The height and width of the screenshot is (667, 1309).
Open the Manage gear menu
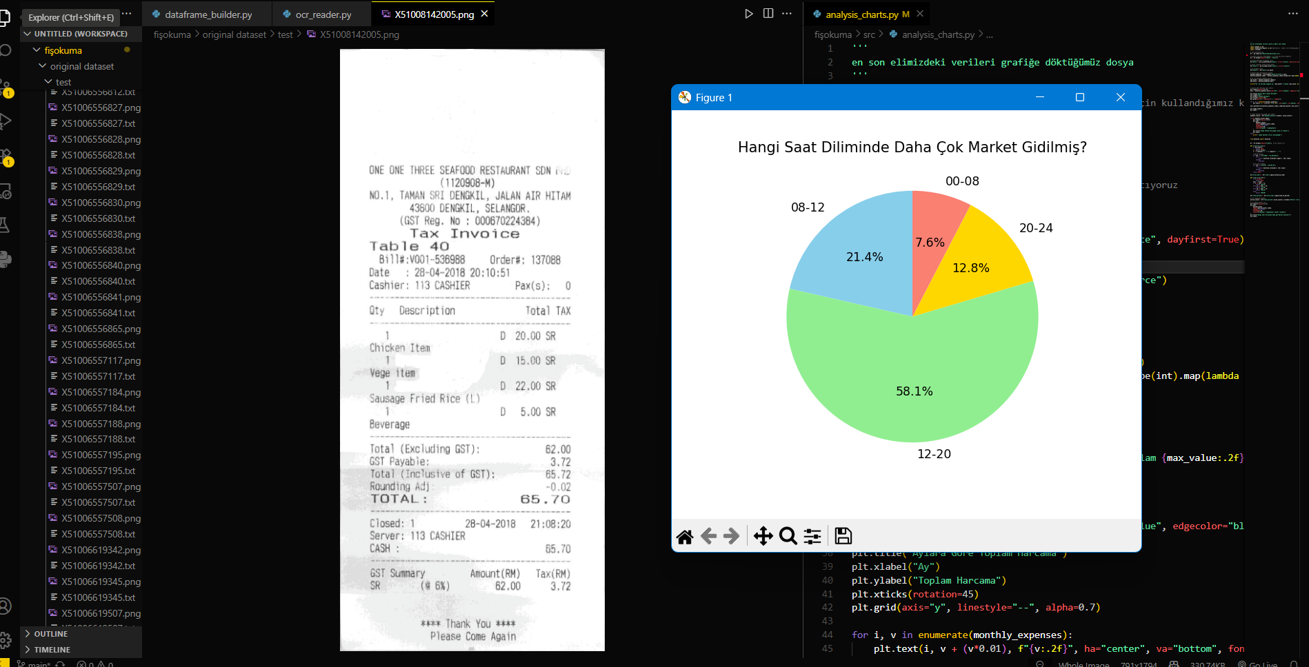click(4, 640)
